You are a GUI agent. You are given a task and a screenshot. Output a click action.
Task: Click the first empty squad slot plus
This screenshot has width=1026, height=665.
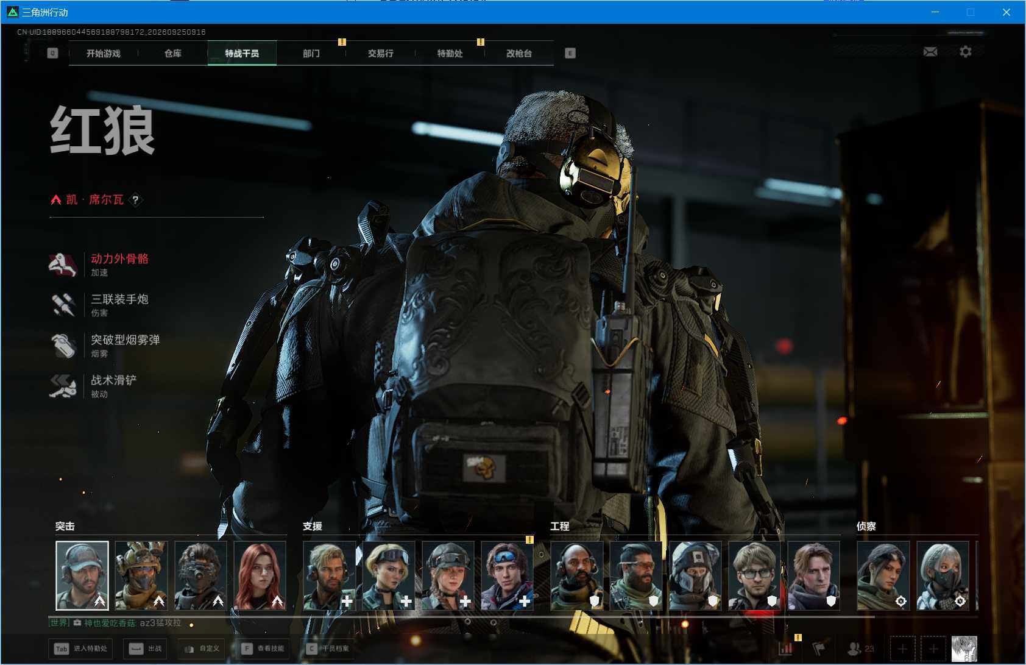(903, 649)
